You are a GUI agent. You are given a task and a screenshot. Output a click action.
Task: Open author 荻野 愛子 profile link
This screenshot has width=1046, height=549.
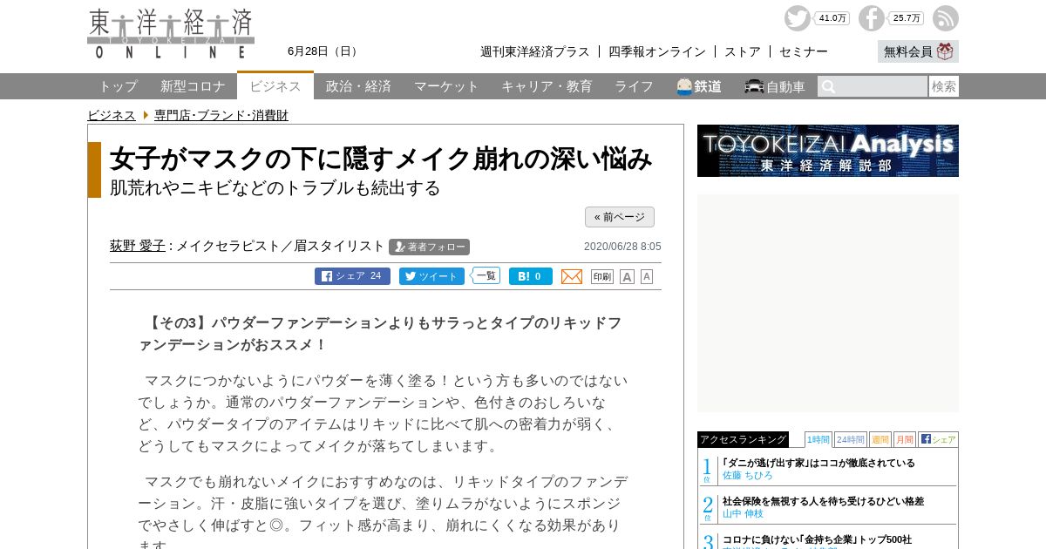138,246
